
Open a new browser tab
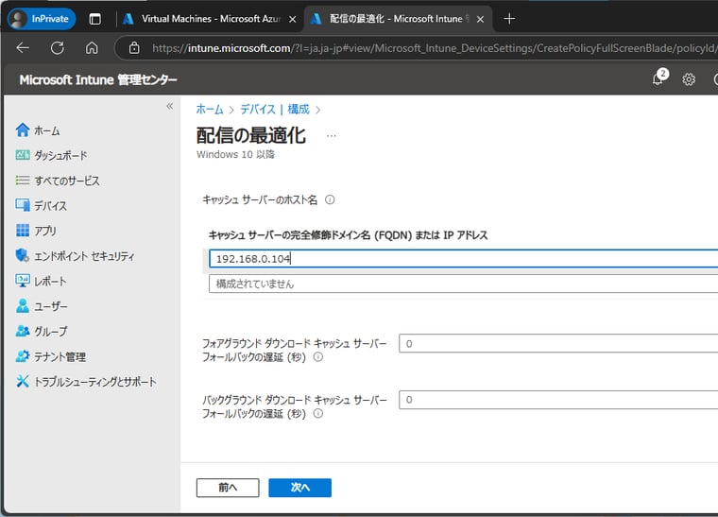509,19
